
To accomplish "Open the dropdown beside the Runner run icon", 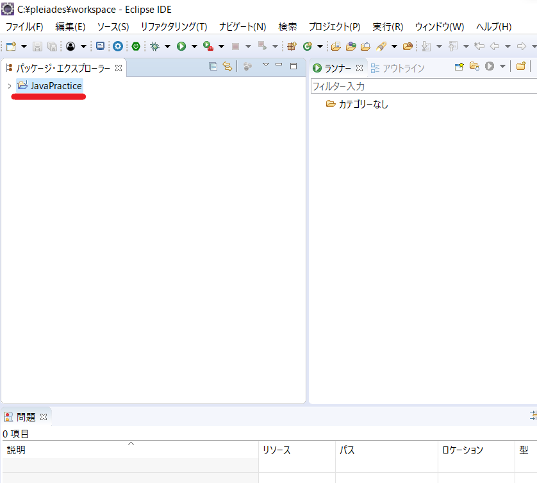I will pyautogui.click(x=502, y=67).
